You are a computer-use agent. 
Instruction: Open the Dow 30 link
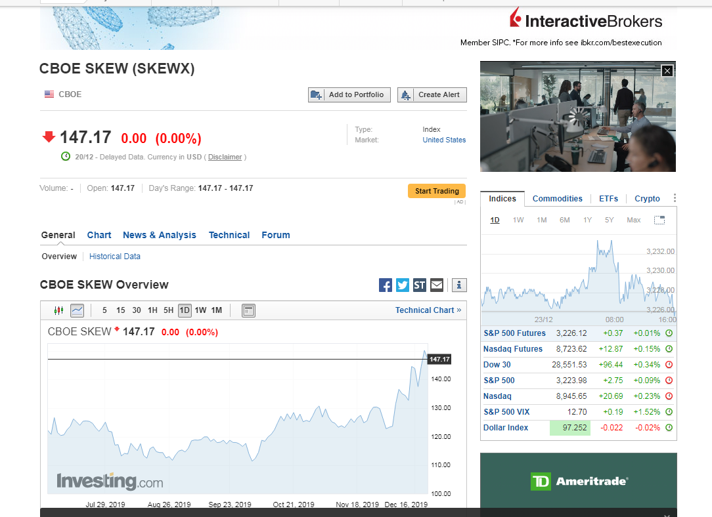coord(497,365)
